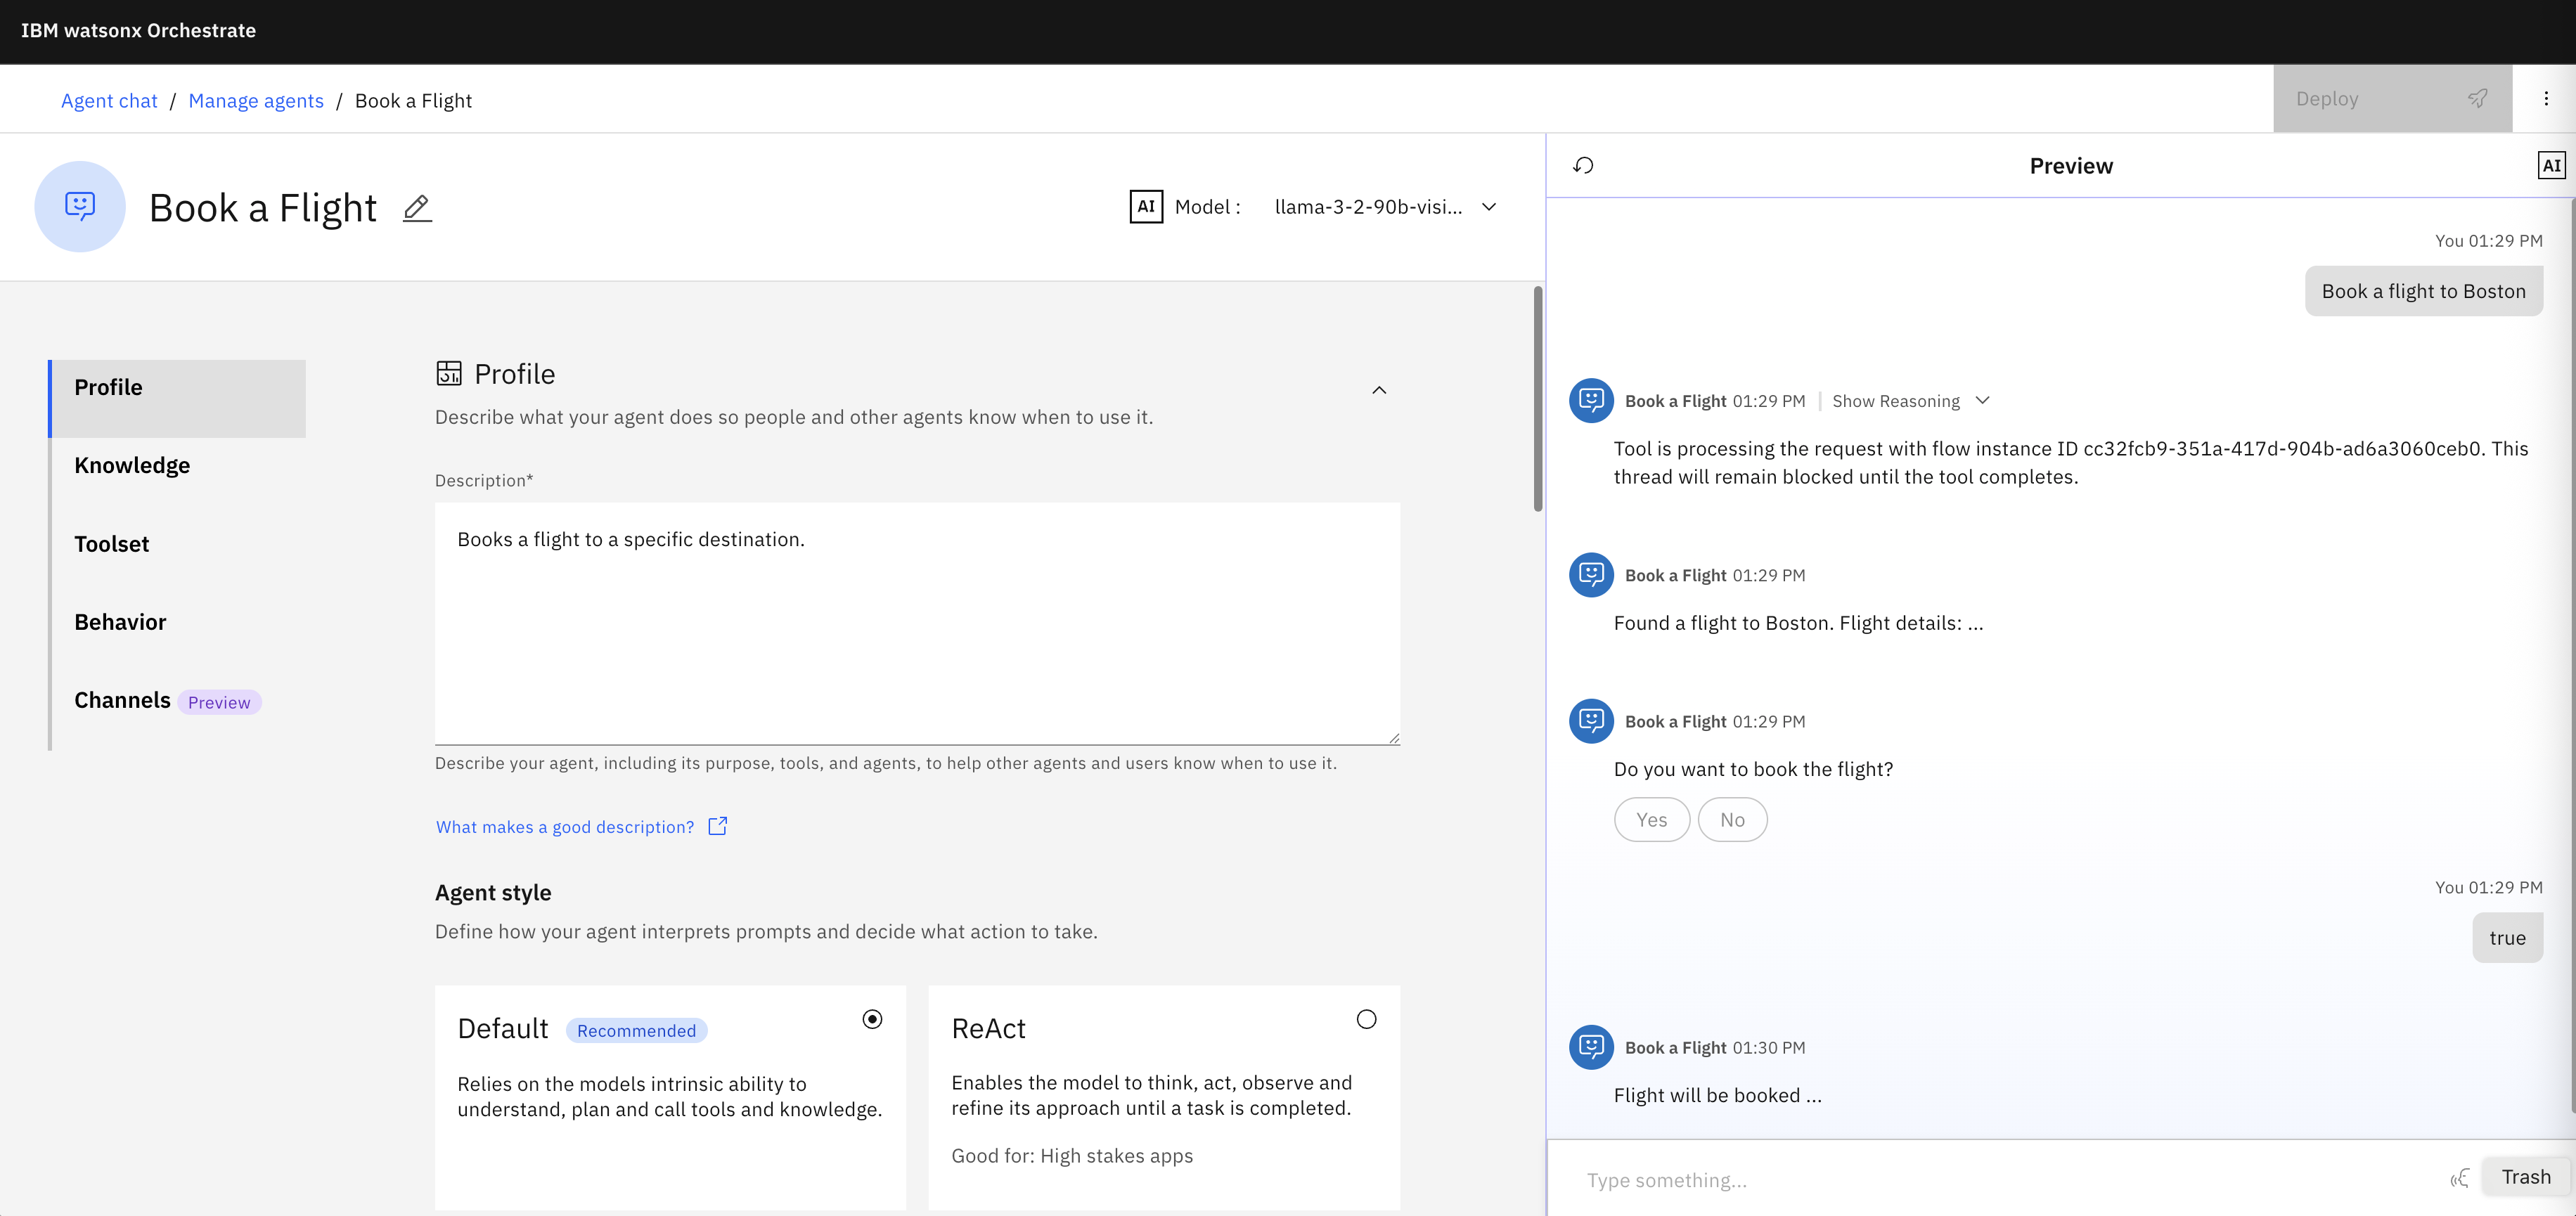Click the Trash button in chat input

[x=2526, y=1177]
